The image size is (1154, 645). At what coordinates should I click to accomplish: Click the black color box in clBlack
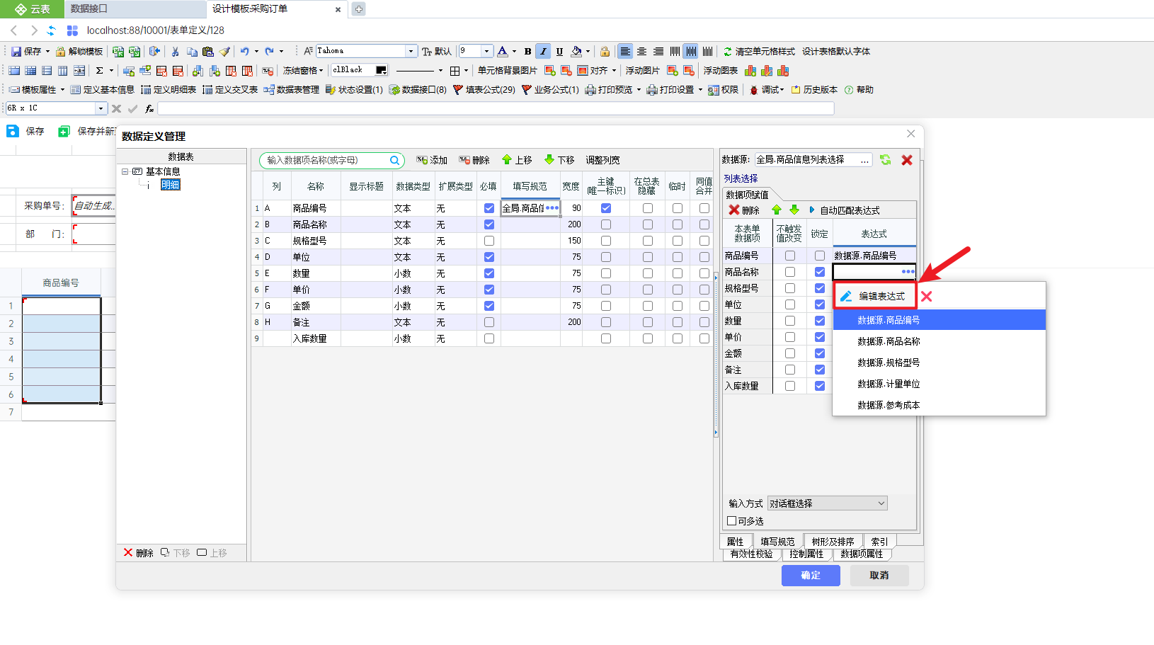pyautogui.click(x=381, y=70)
